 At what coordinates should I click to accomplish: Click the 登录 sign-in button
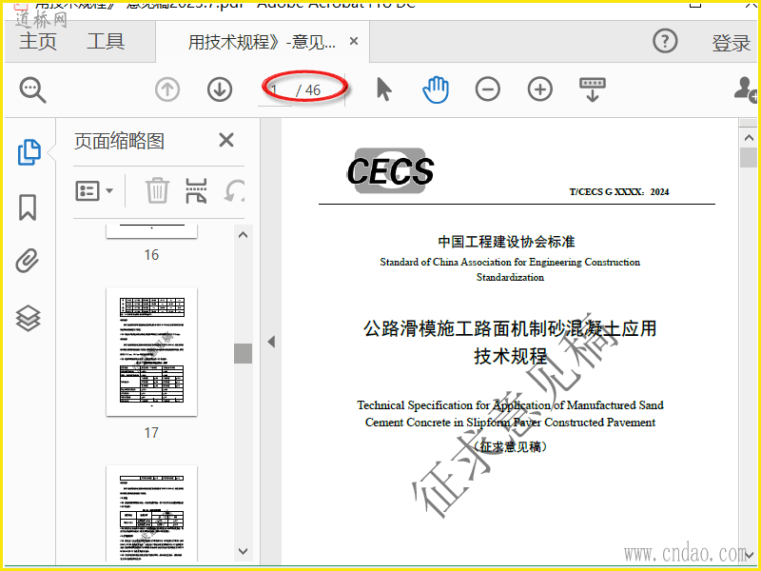731,43
